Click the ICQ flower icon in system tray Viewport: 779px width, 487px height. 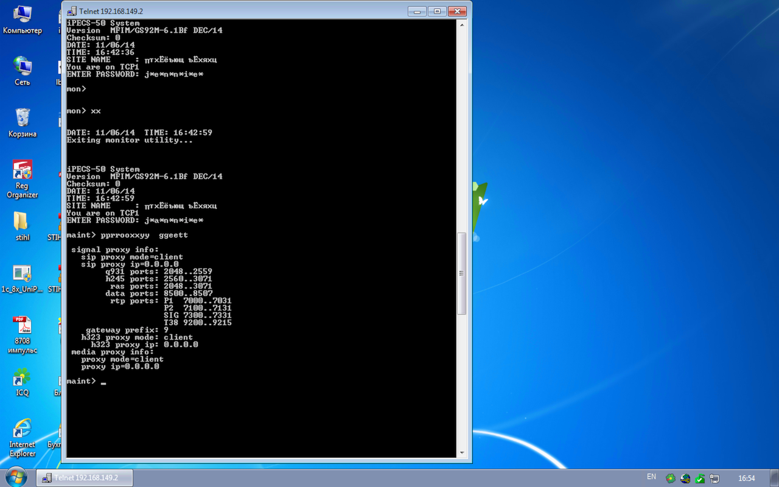(671, 478)
